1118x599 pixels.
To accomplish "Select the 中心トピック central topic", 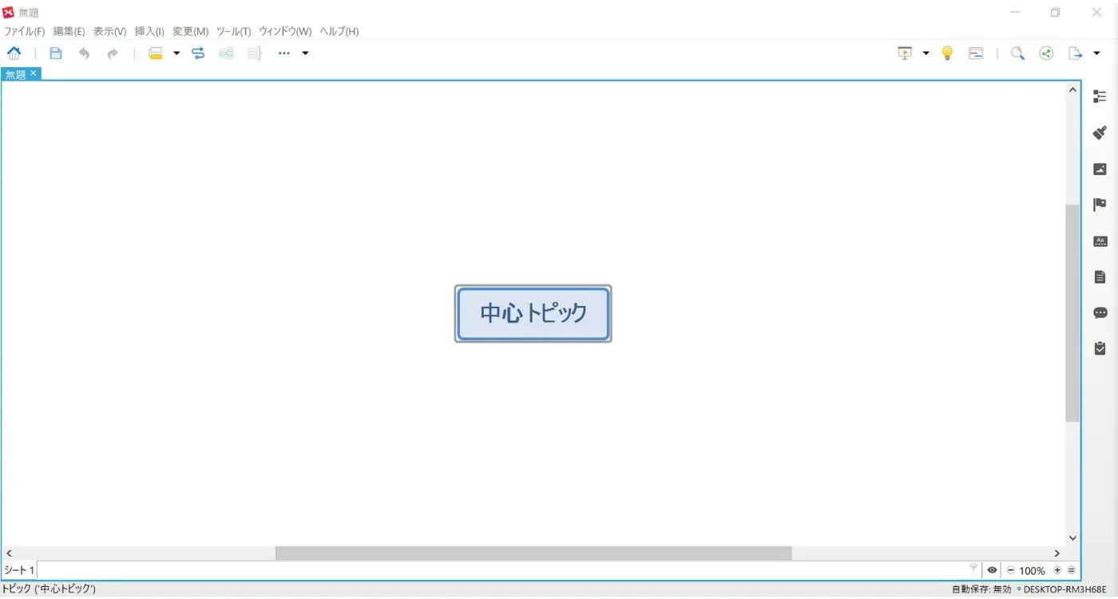I will (x=533, y=313).
